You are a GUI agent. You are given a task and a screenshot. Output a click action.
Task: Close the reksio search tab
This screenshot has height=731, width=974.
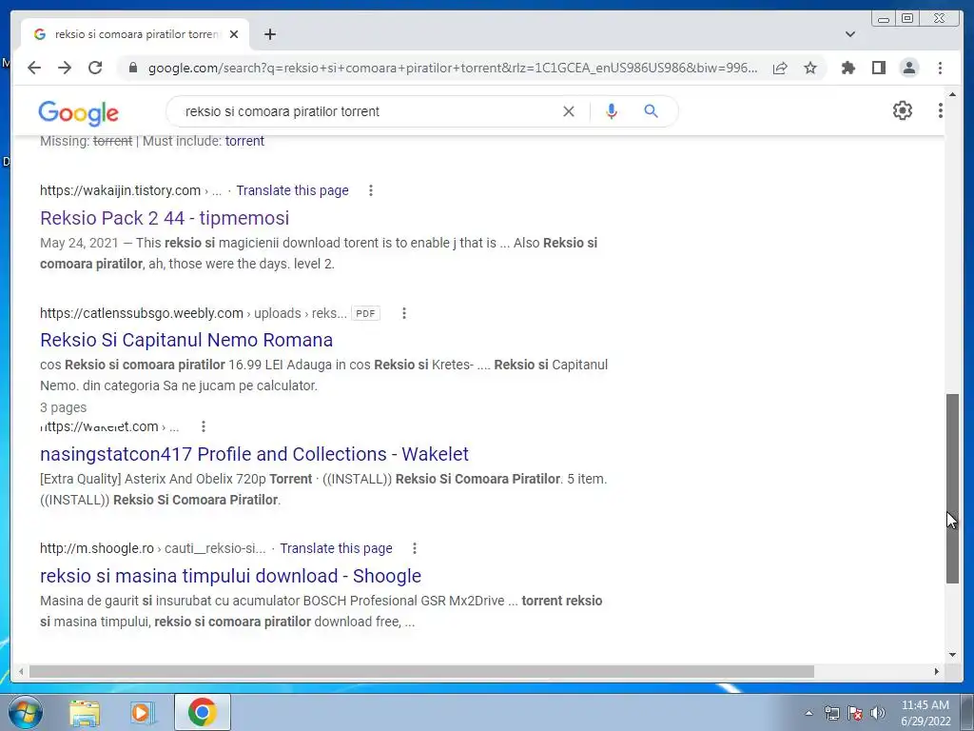234,34
